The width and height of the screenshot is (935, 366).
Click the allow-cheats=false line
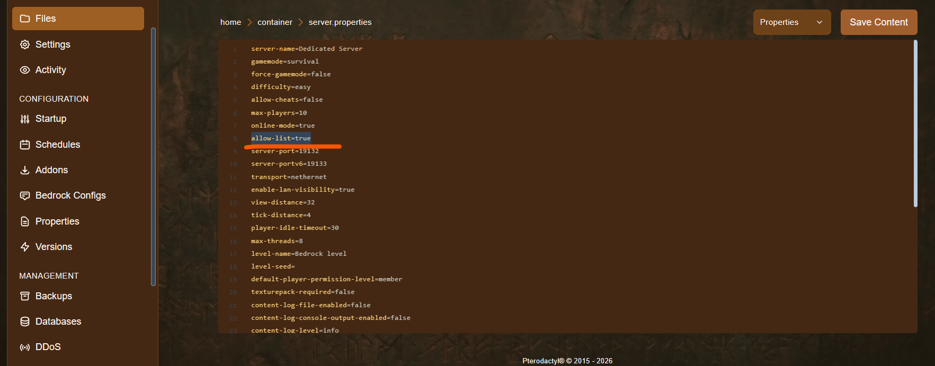287,100
